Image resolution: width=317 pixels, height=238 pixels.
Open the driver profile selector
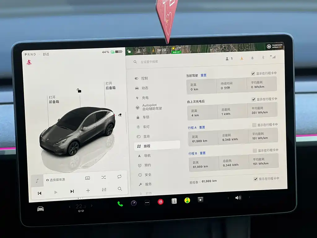click(x=228, y=59)
